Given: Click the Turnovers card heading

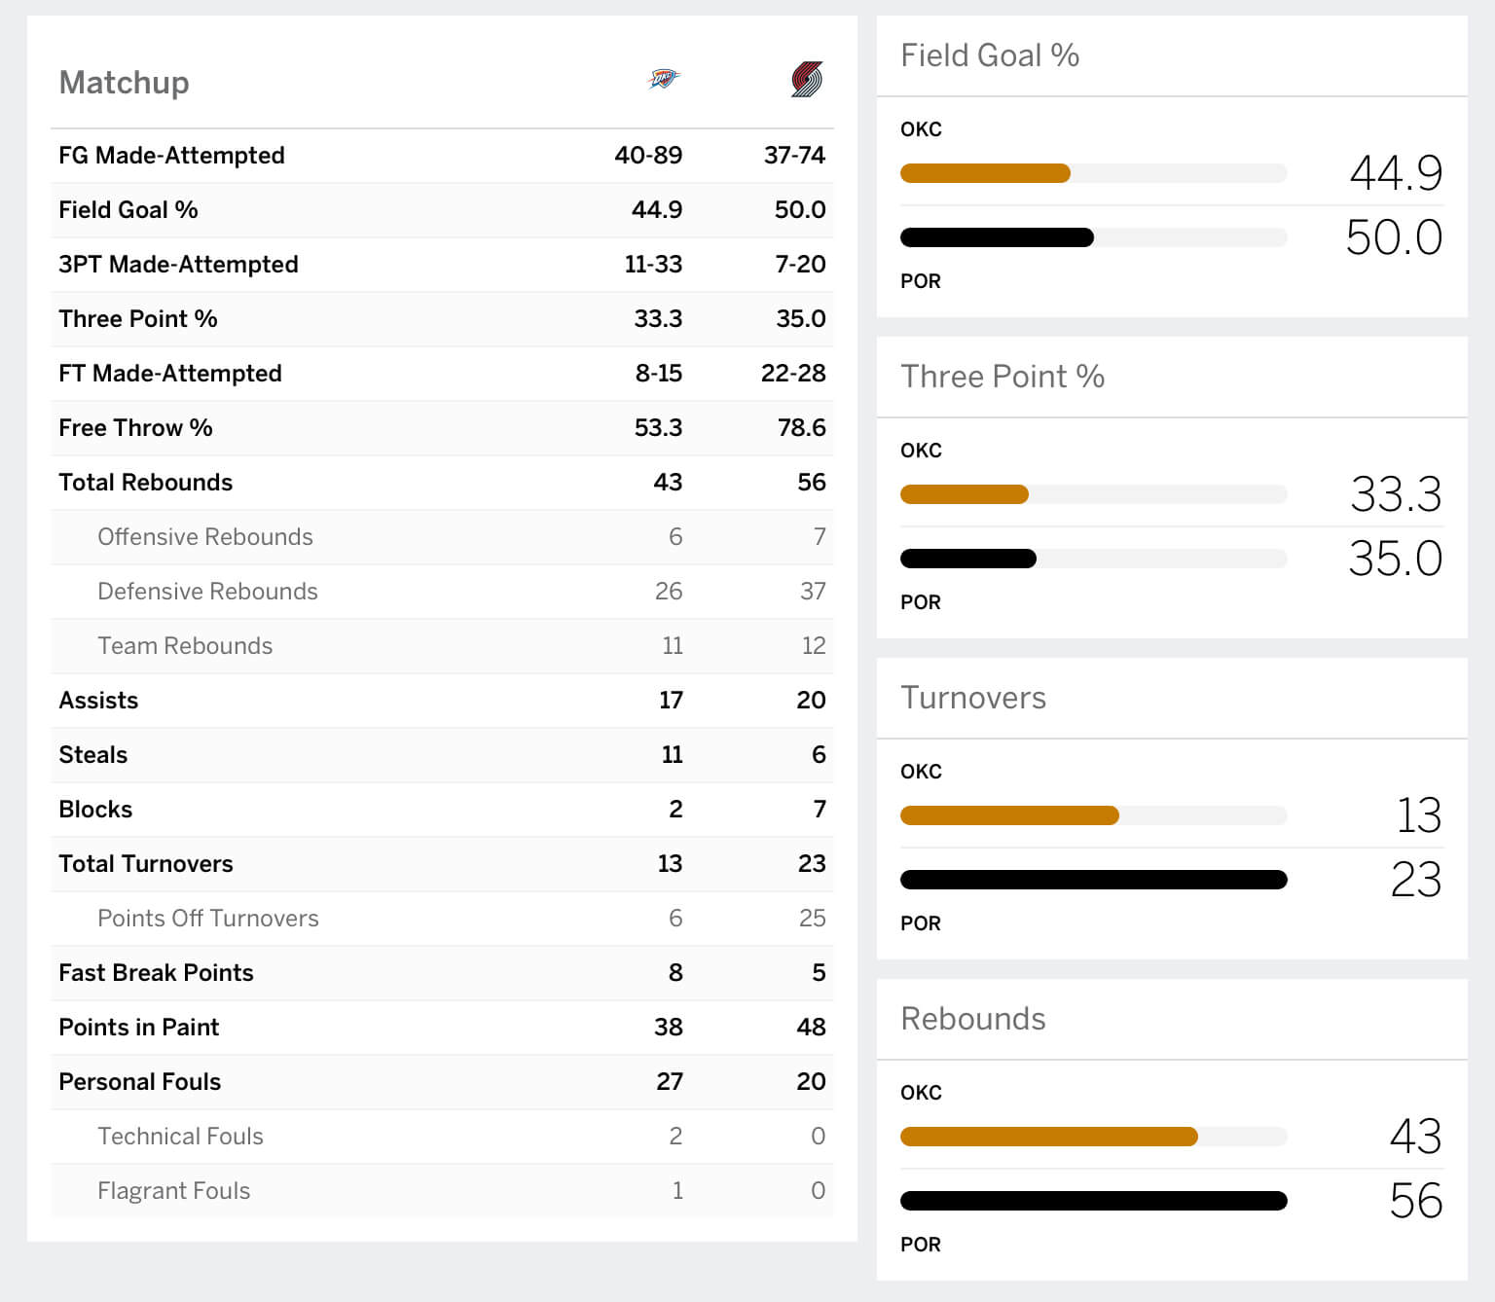Looking at the screenshot, I should coord(973,698).
